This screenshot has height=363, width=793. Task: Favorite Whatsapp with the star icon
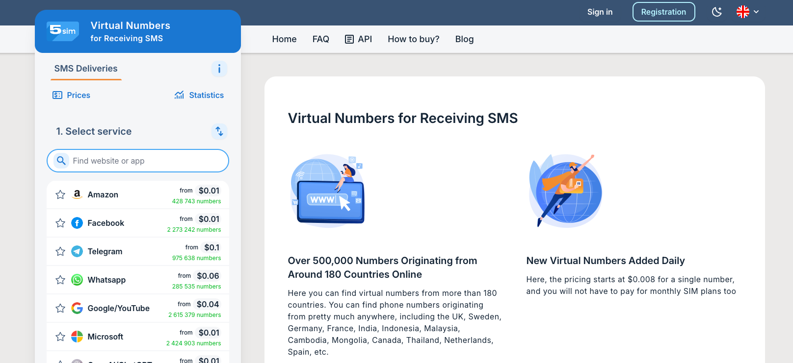[x=60, y=280]
